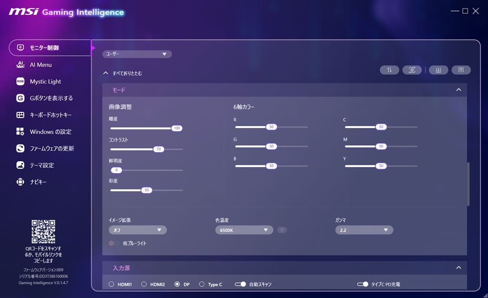Collapse the モード section chevron
The image size is (488, 298).
(x=458, y=90)
